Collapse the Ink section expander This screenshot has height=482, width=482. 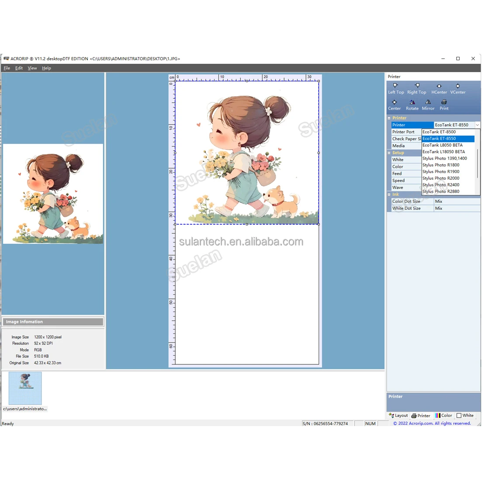[389, 194]
